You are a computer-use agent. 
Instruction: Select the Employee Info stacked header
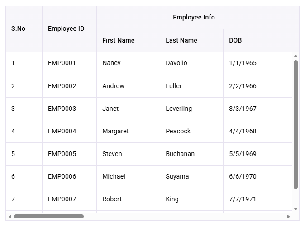tap(194, 18)
